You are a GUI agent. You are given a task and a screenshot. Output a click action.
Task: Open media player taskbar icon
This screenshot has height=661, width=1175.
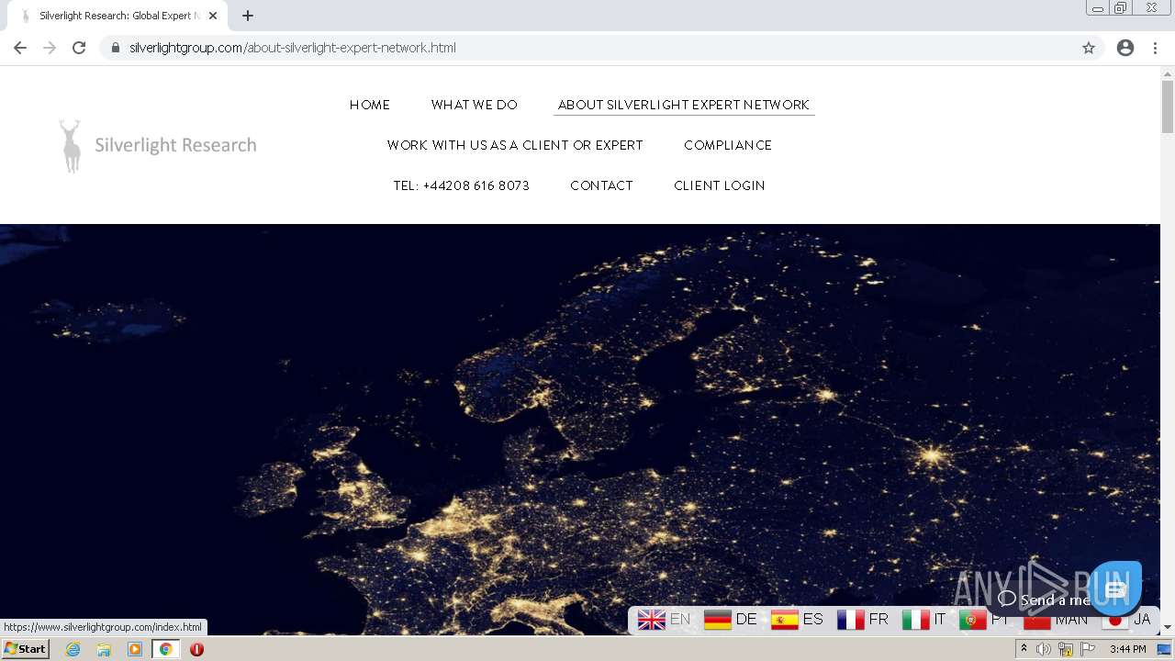(135, 649)
